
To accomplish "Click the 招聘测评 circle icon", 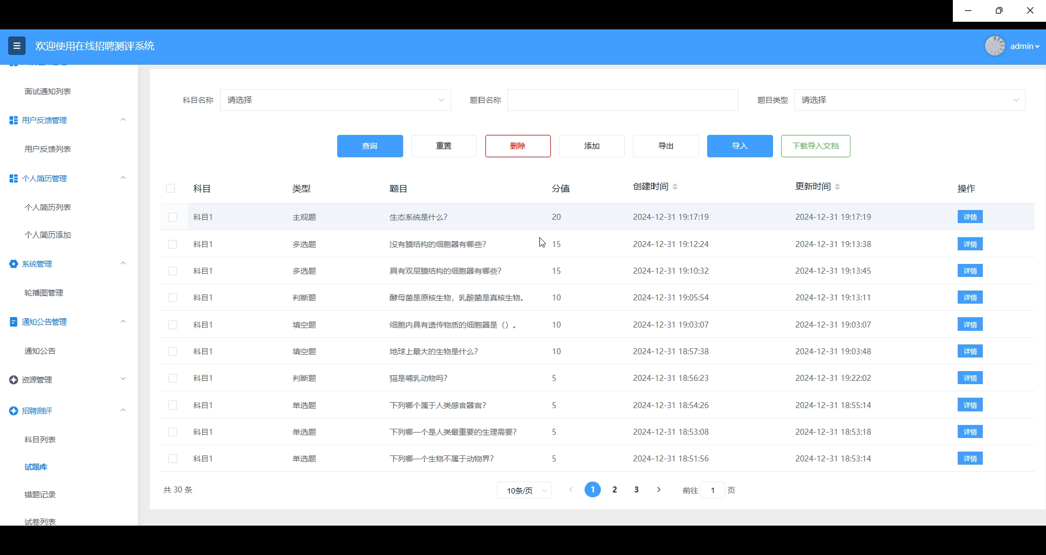I will click(x=14, y=411).
